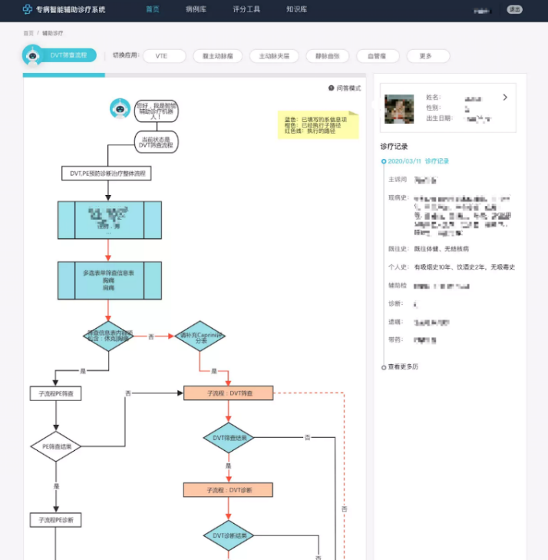548x560 pixels.
Task: Switch application to 血管瘤
Action: point(378,56)
